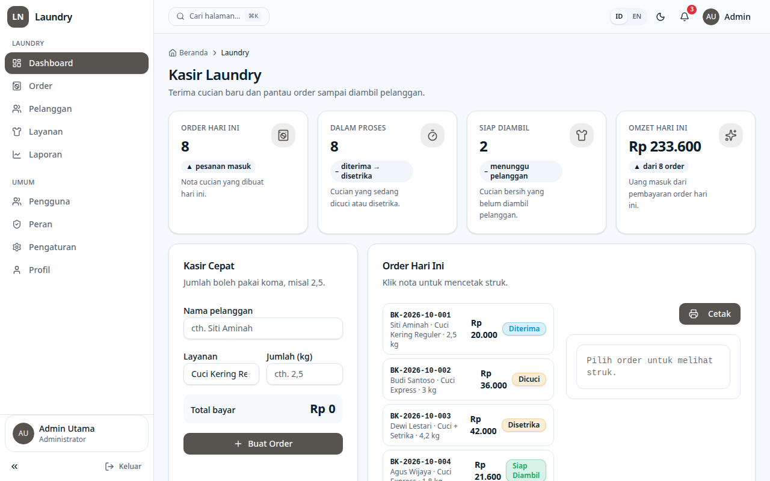Open Layanan in the sidebar
Viewport: 770px width, 481px height.
[x=76, y=132]
